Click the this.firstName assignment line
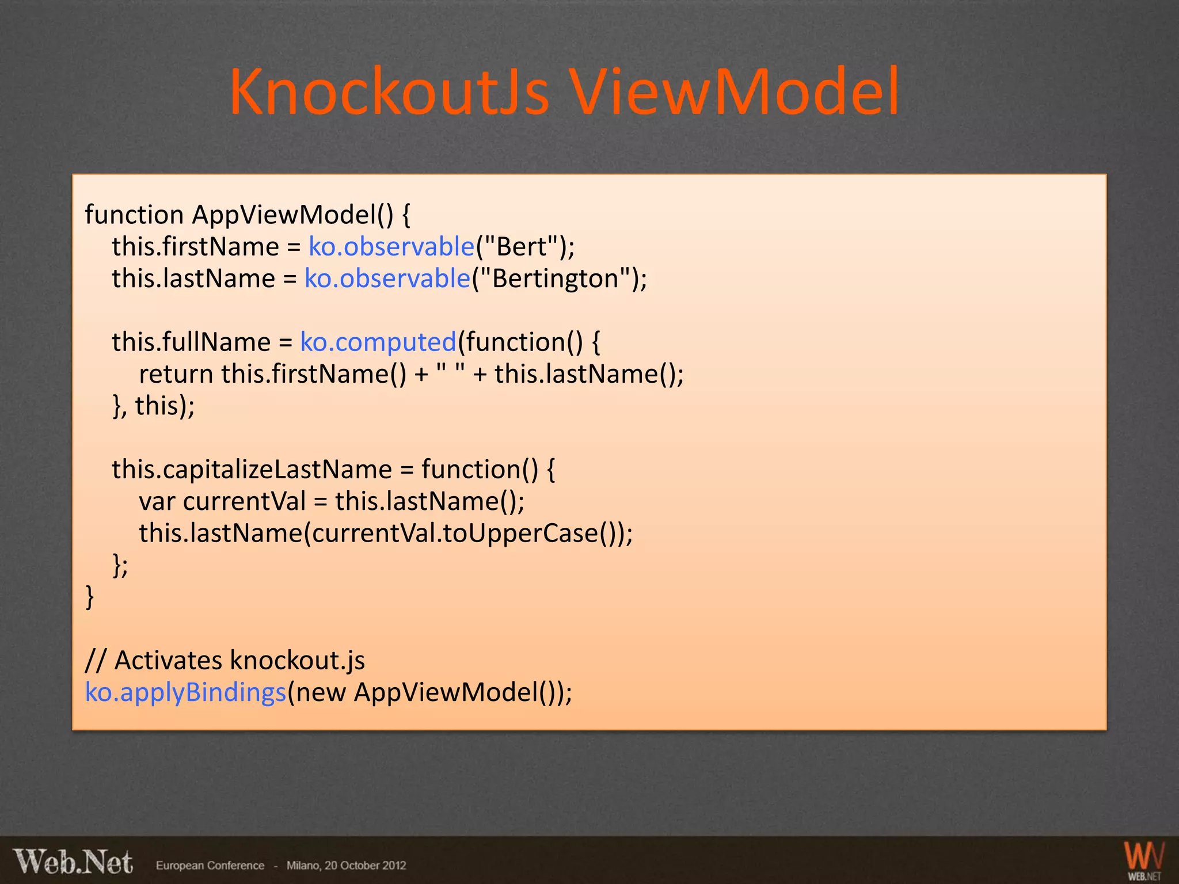The image size is (1179, 884). point(343,246)
